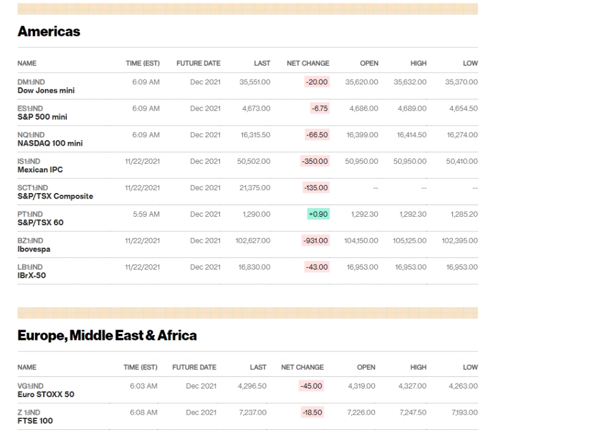
Task: Click the Dow Jones open value 35,620.00
Action: tap(362, 82)
